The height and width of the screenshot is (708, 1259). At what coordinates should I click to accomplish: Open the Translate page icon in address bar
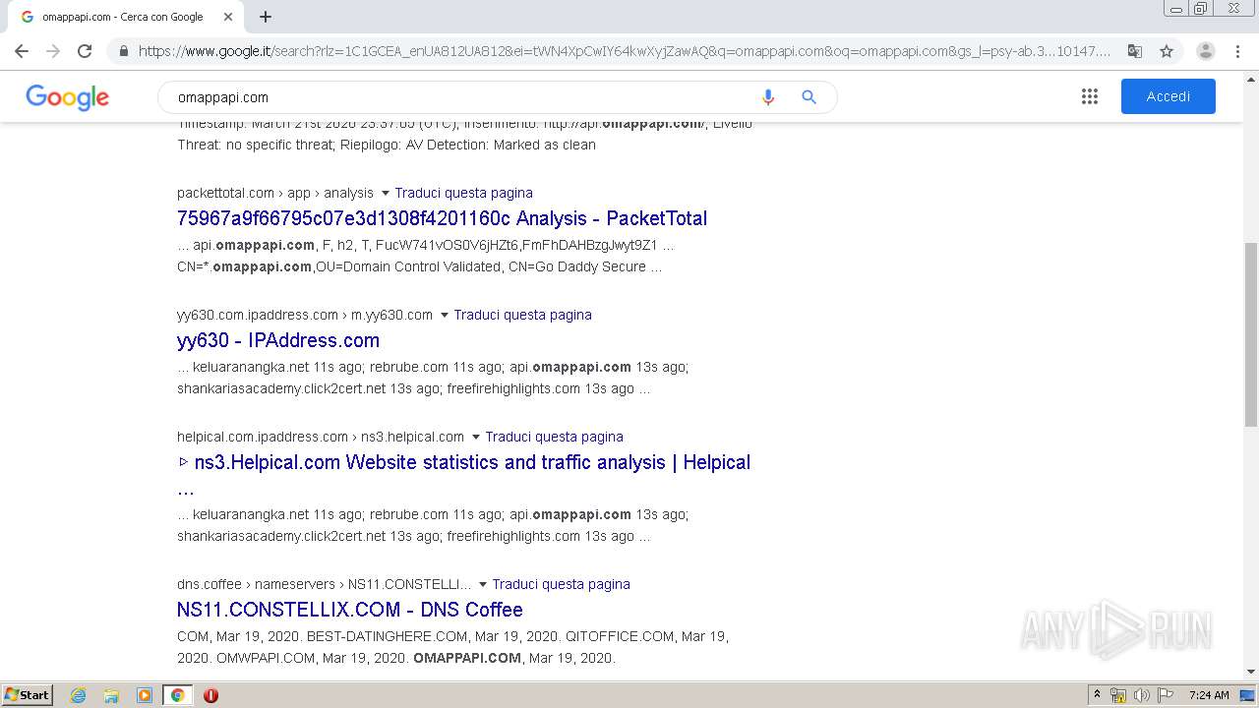click(1134, 51)
